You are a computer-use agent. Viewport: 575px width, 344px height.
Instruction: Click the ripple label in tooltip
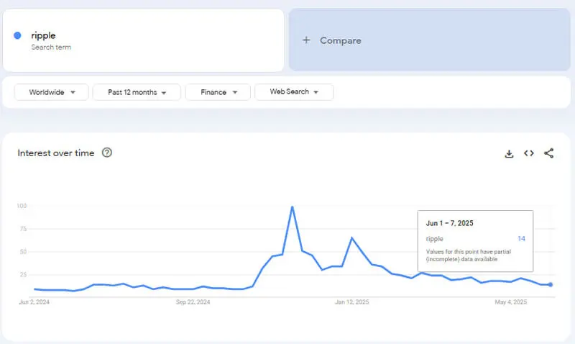[435, 239]
